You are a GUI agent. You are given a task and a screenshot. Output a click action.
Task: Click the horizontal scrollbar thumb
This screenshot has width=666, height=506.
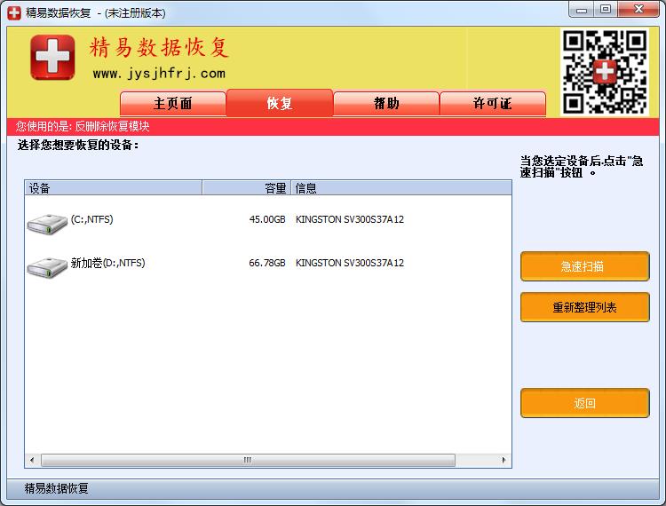click(248, 461)
